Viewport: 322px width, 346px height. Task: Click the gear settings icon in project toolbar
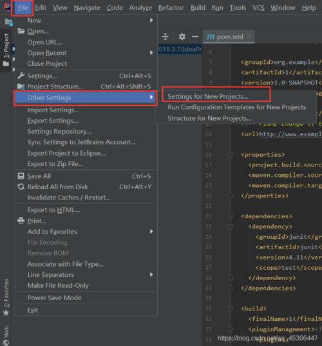tap(182, 37)
